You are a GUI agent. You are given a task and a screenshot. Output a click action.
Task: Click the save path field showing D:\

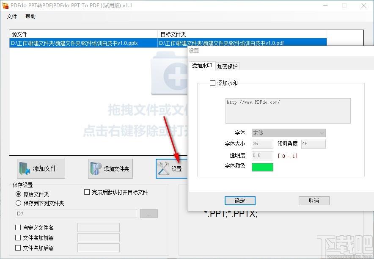(76, 213)
